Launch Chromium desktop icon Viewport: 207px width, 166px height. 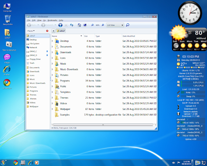click(7, 84)
